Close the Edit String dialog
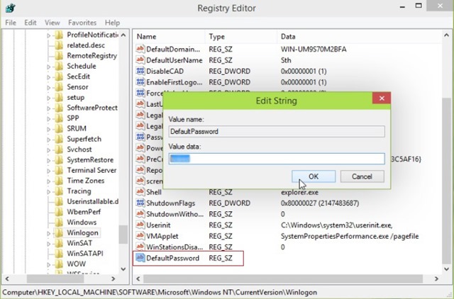Image resolution: width=454 pixels, height=299 pixels. (382, 98)
